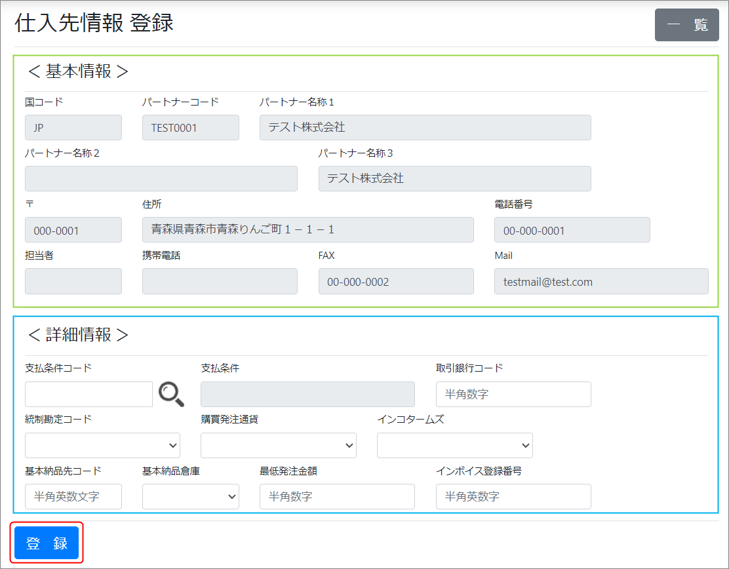Click the 取引銀行コード input field
The image size is (729, 569).
pos(513,394)
